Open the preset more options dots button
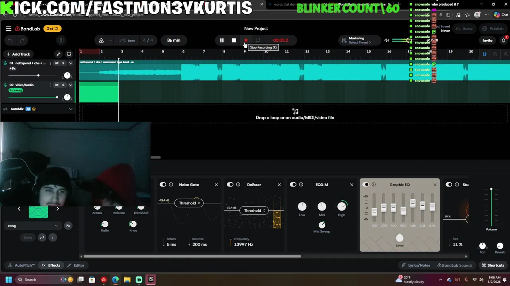The image size is (510, 286). [53, 238]
